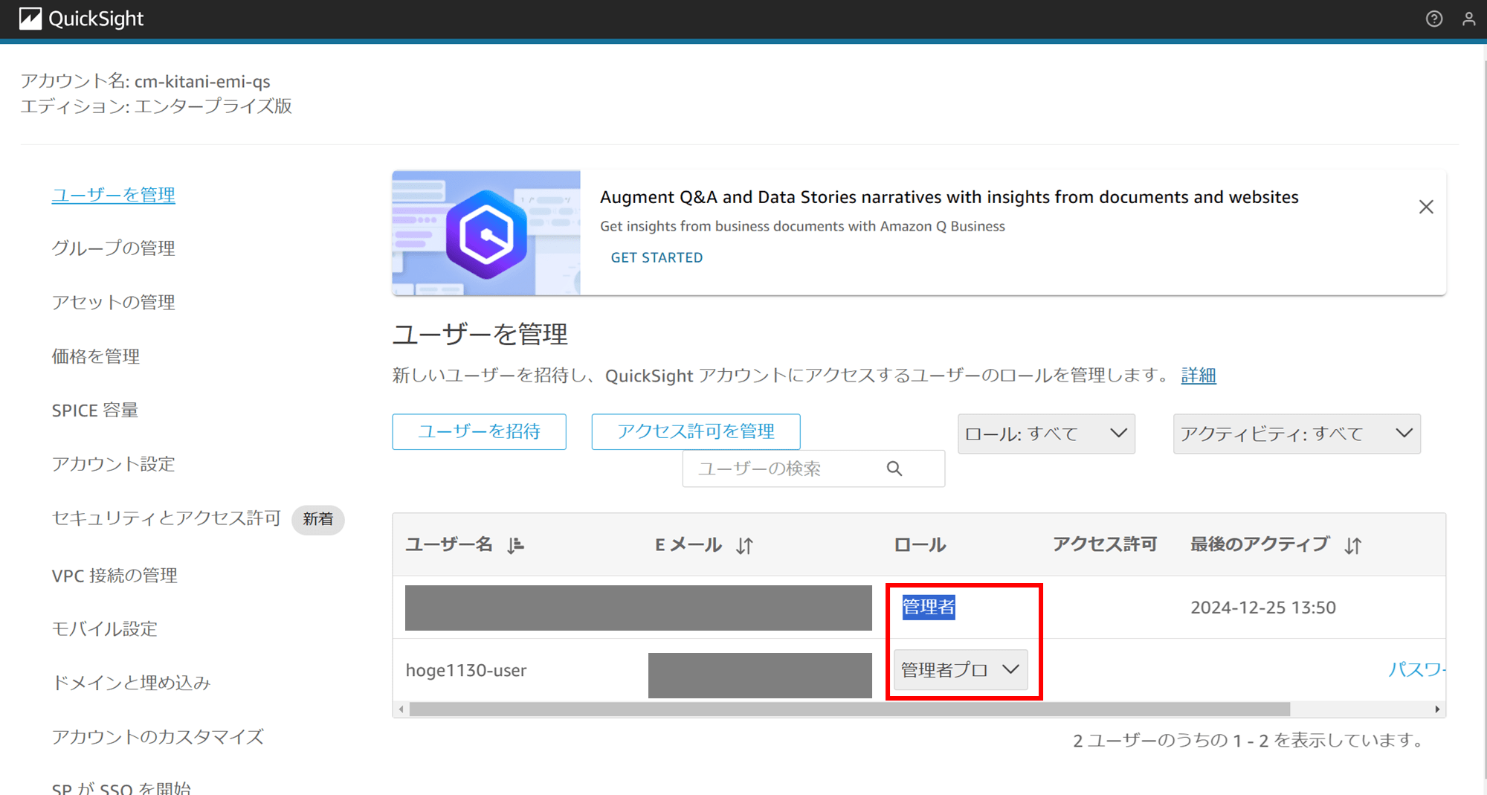Open モバイル設定 in the sidebar
Image resolution: width=1487 pixels, height=795 pixels.
[105, 629]
